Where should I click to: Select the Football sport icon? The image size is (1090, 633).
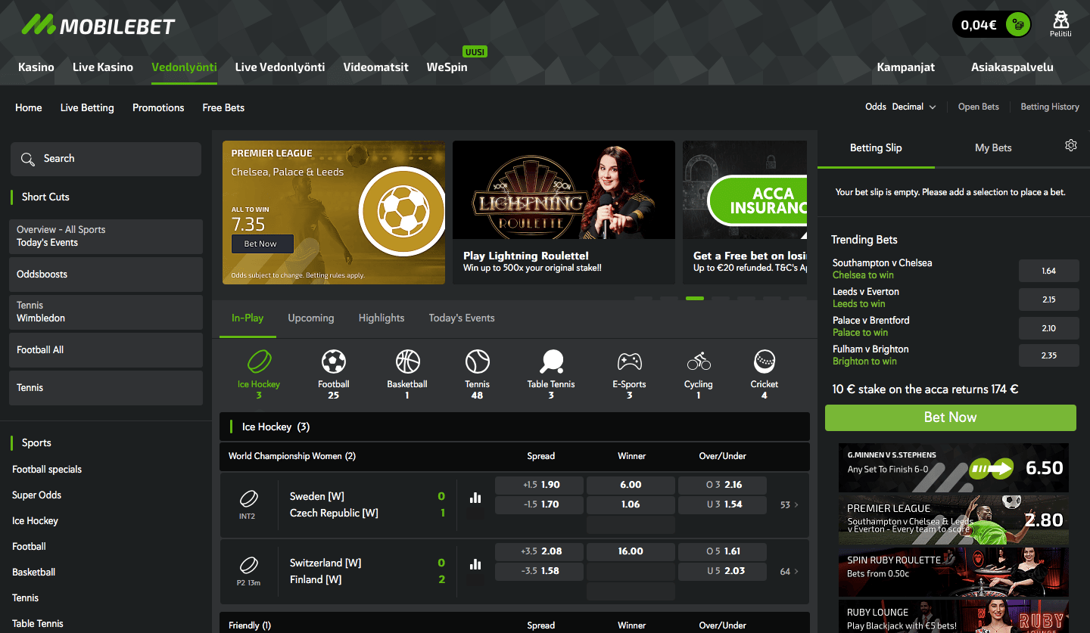pyautogui.click(x=333, y=361)
